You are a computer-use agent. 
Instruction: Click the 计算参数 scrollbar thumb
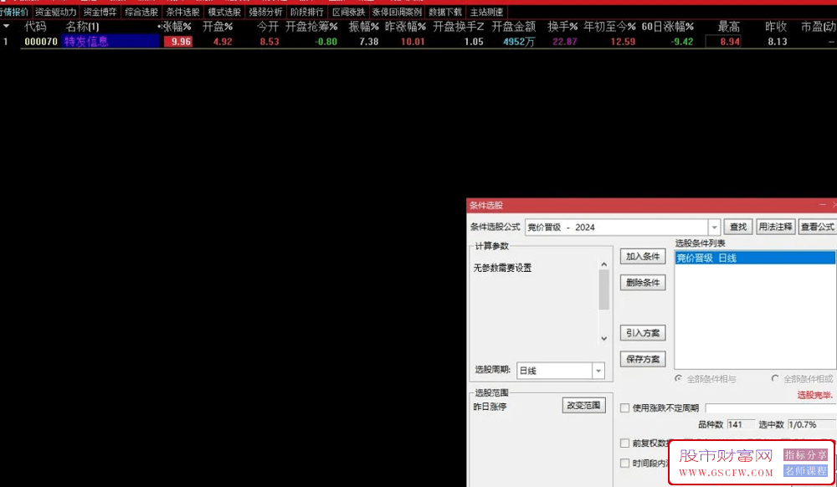(x=603, y=290)
